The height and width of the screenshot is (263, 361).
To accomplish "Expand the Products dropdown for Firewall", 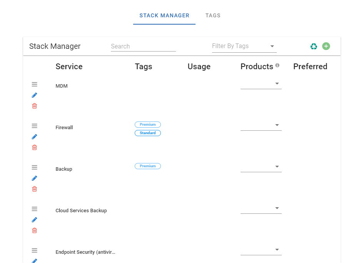I will click(261, 125).
